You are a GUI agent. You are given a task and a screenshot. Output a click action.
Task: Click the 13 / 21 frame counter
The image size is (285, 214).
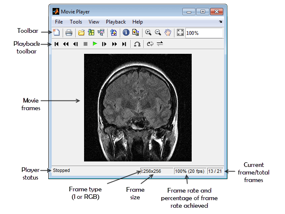(x=215, y=171)
